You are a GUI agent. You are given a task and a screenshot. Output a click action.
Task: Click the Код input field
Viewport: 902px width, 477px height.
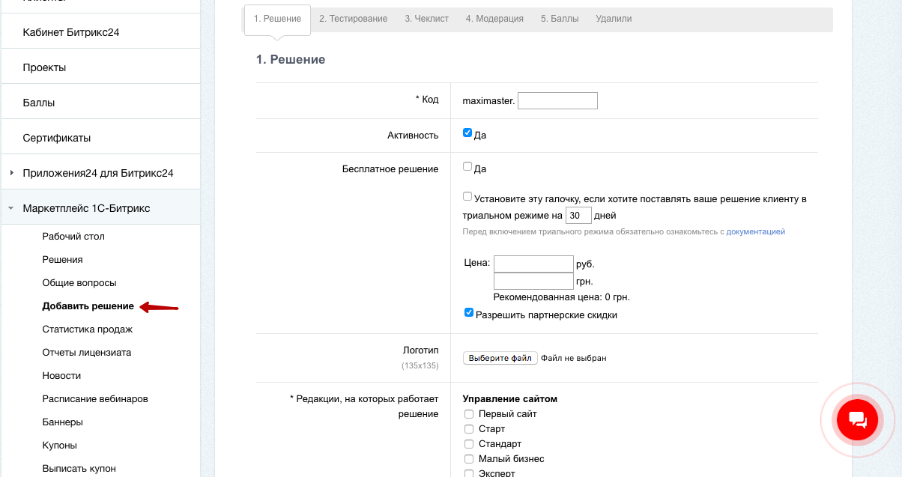point(557,100)
